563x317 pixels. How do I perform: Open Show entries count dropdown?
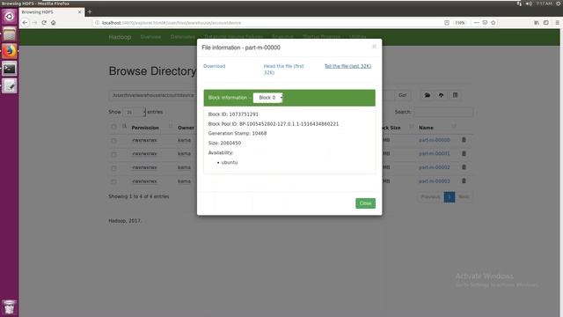coord(135,112)
